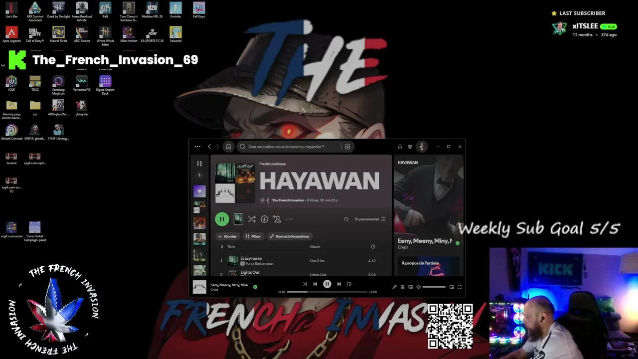The width and height of the screenshot is (638, 359).
Task: Click the Mixer button
Action: click(x=253, y=236)
